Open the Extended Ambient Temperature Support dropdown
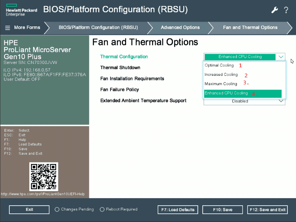 click(x=244, y=102)
